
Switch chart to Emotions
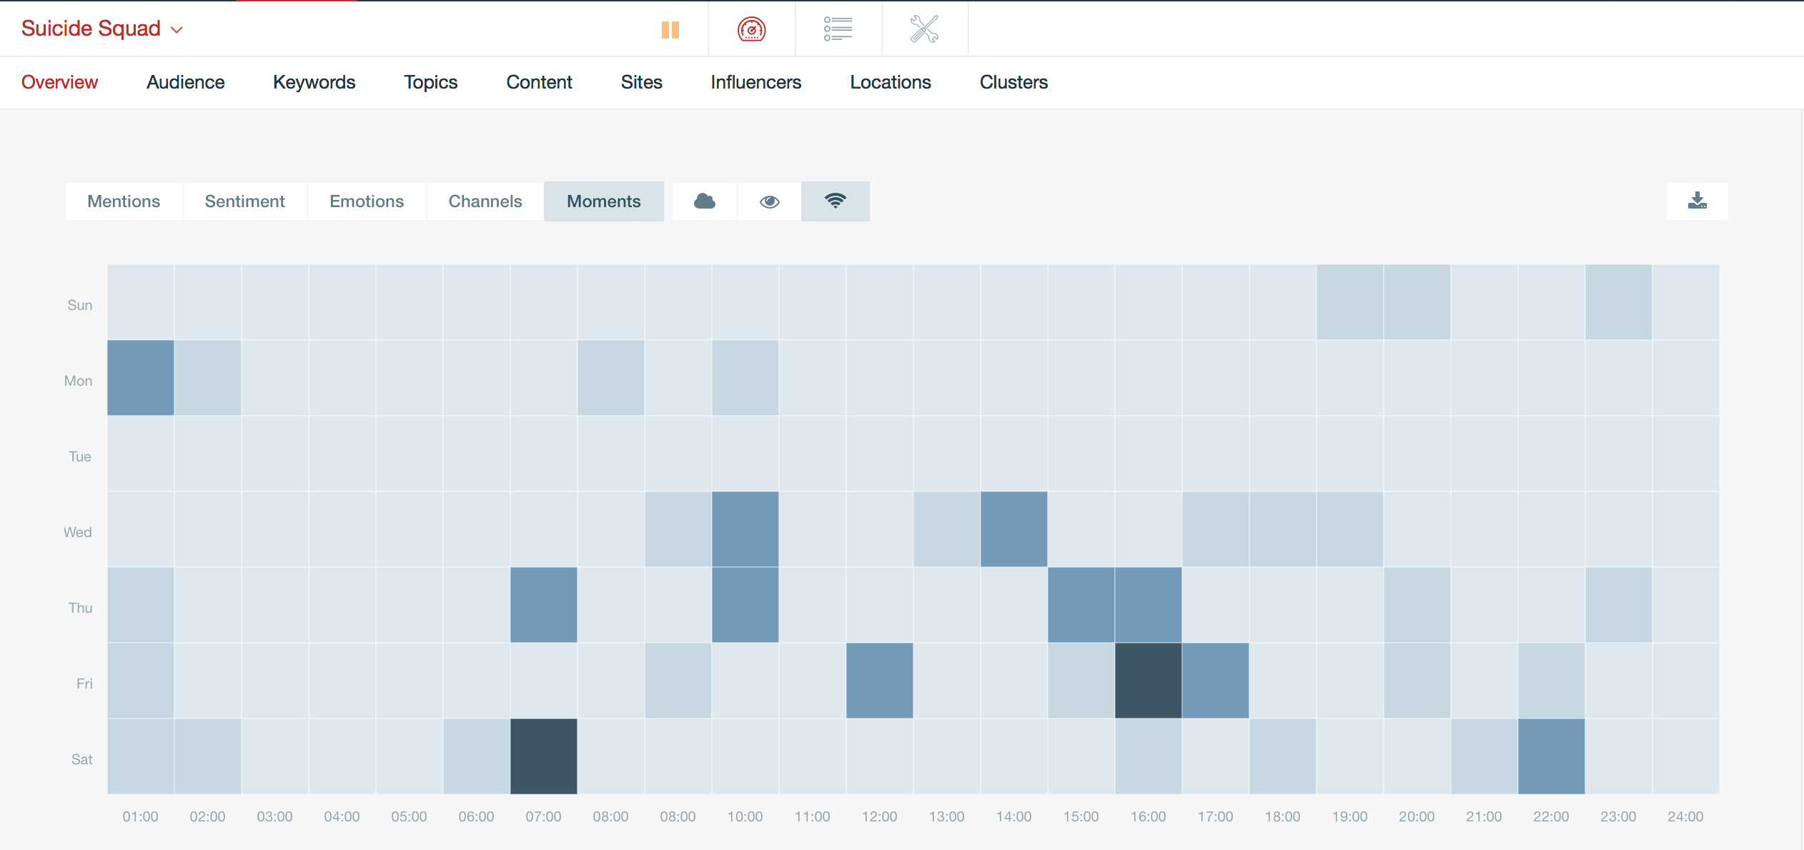[x=367, y=201]
